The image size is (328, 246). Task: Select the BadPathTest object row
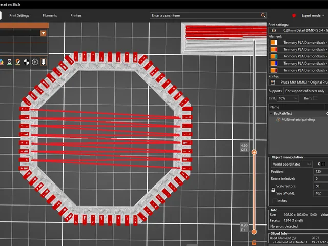click(x=298, y=114)
